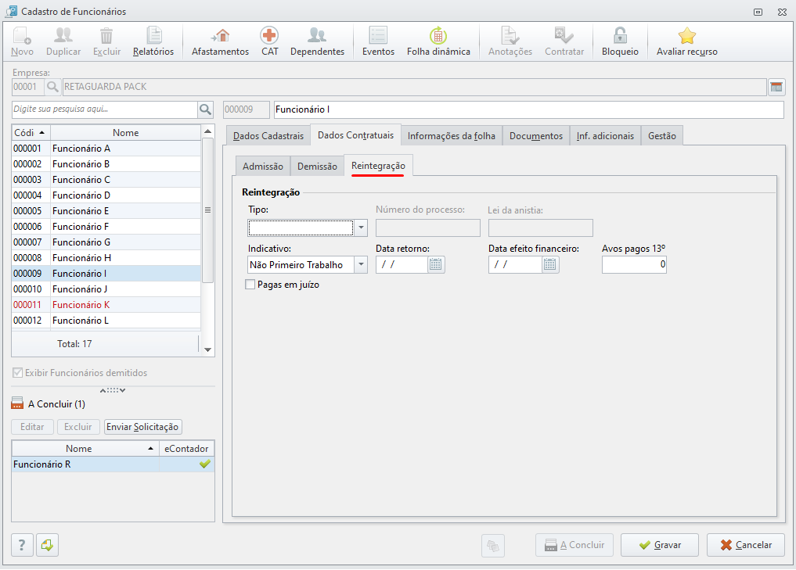Collapse the A Concluir panel splitter
This screenshot has height=570, width=796.
pyautogui.click(x=113, y=390)
